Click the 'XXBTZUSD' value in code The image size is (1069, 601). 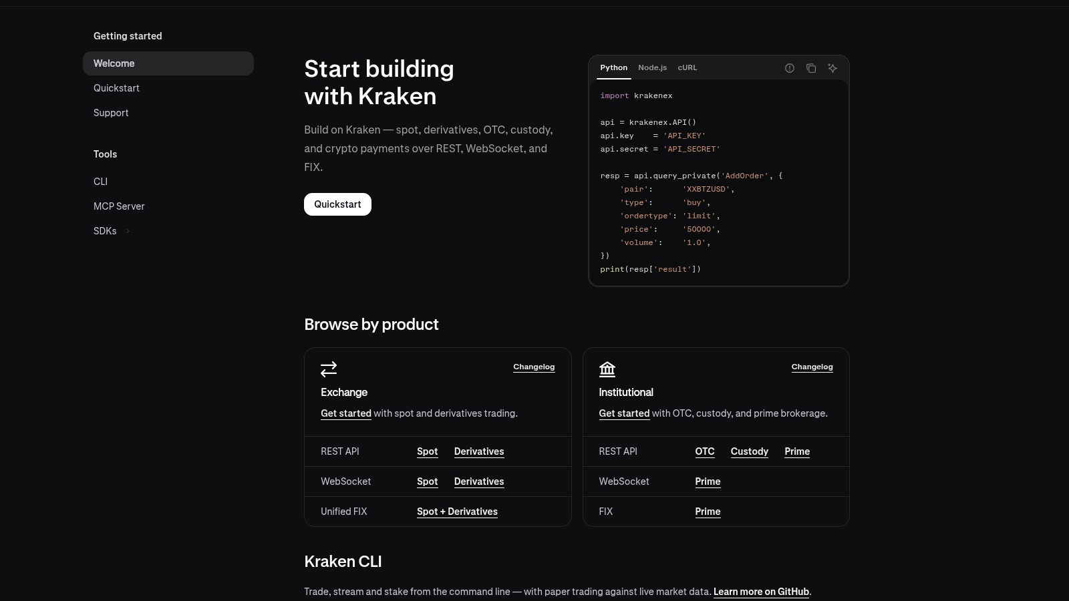pos(706,189)
